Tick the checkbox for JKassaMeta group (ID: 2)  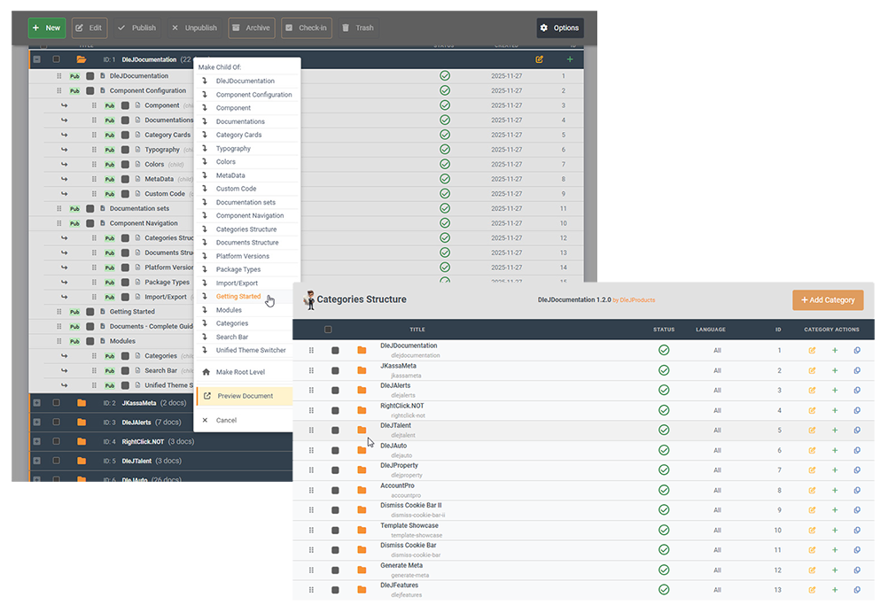coord(57,402)
